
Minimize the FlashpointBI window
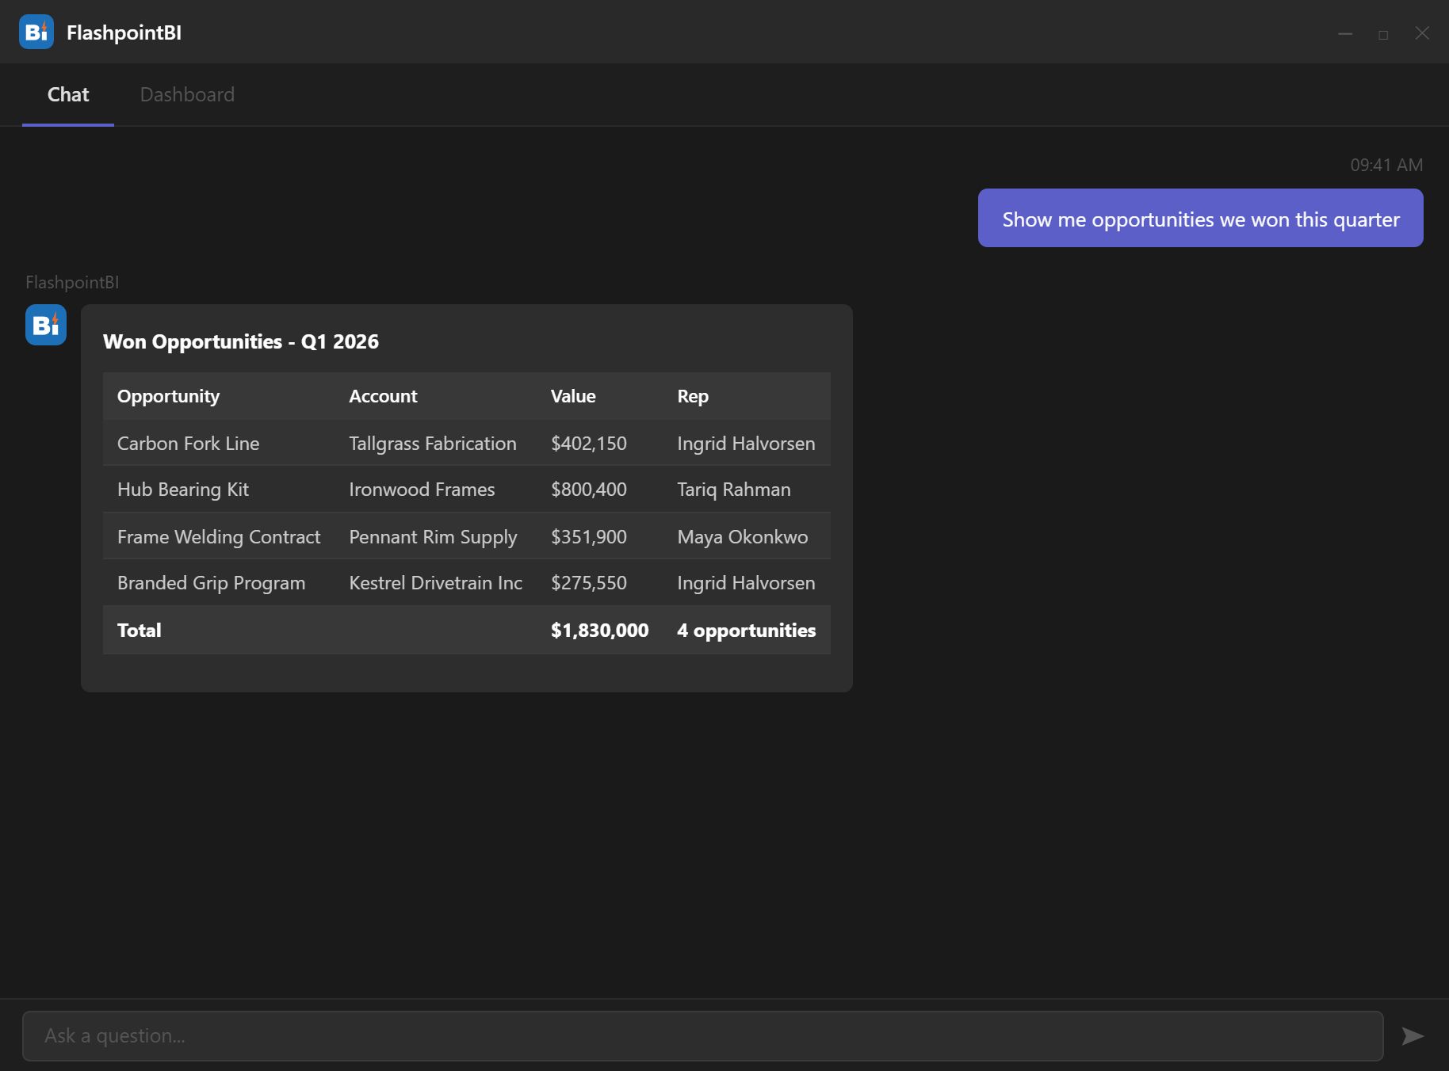(x=1345, y=33)
